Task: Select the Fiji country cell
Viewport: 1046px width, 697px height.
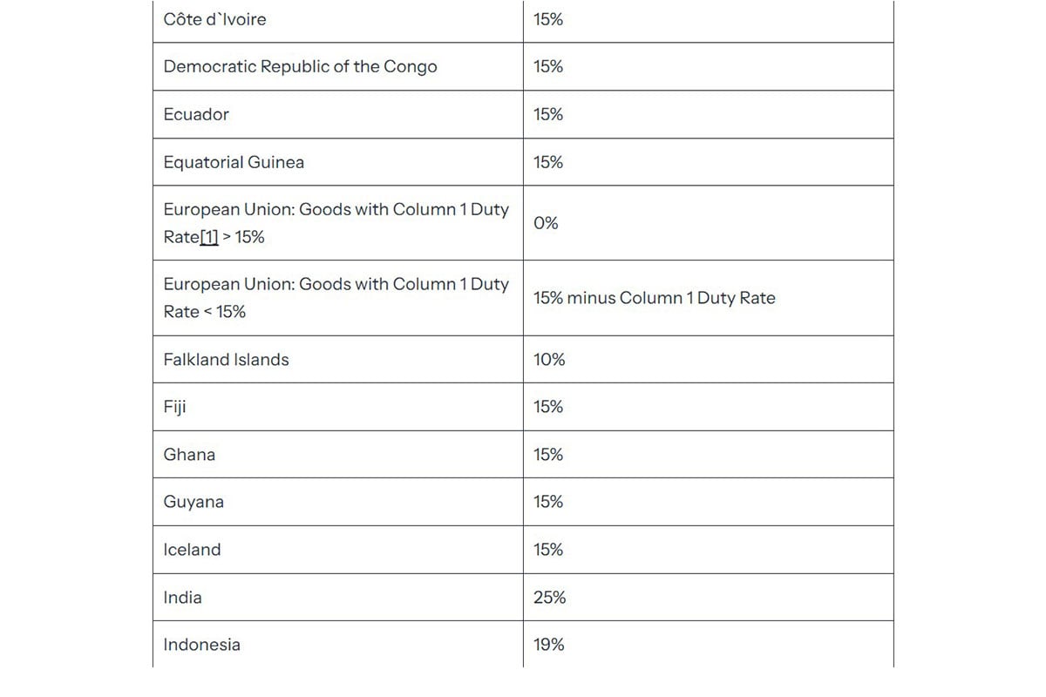Action: [338, 407]
